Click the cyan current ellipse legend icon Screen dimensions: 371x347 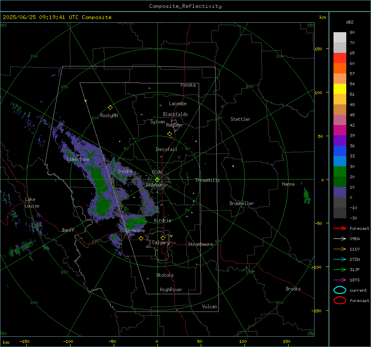(340, 290)
